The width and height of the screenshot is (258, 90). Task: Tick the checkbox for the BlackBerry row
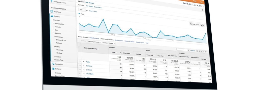click(80, 73)
